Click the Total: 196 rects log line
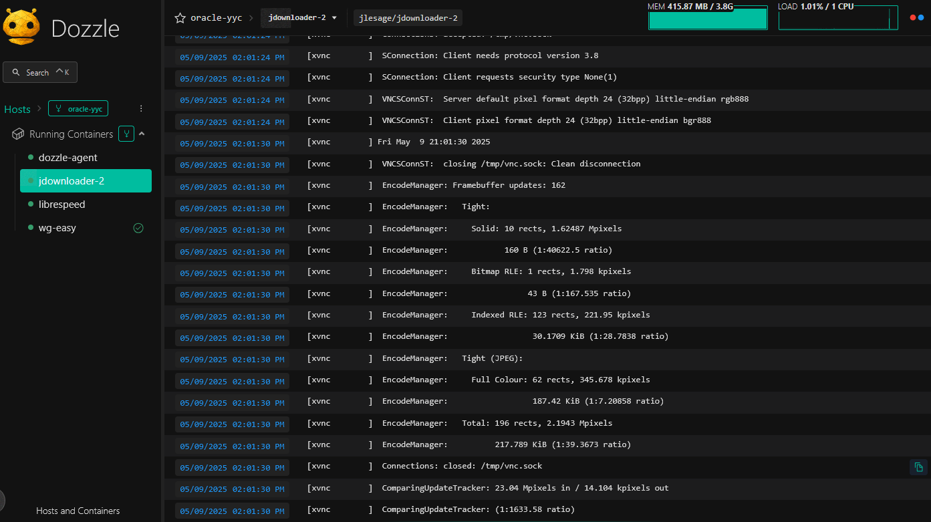 point(547,423)
